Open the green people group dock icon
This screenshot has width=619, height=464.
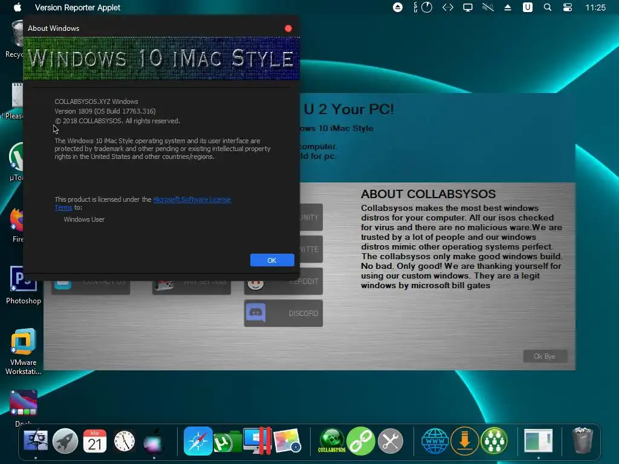click(x=494, y=440)
